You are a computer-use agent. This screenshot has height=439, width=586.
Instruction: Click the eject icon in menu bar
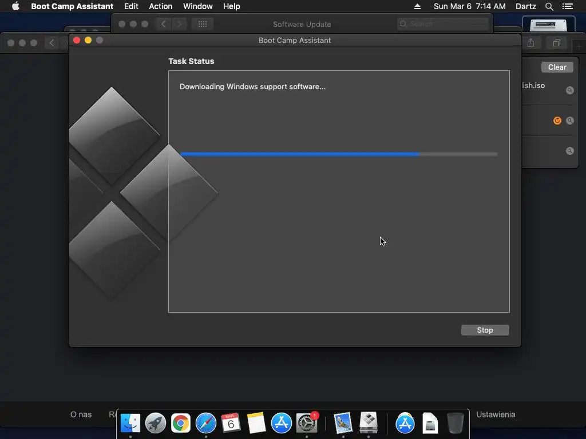tap(417, 6)
